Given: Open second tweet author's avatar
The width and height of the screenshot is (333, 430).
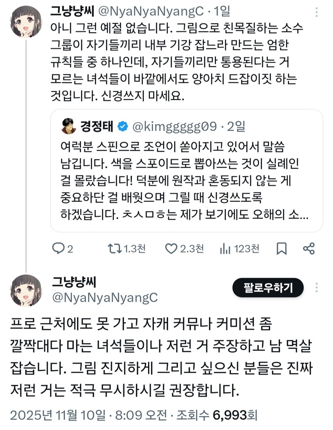Looking at the screenshot, I should (x=26, y=290).
